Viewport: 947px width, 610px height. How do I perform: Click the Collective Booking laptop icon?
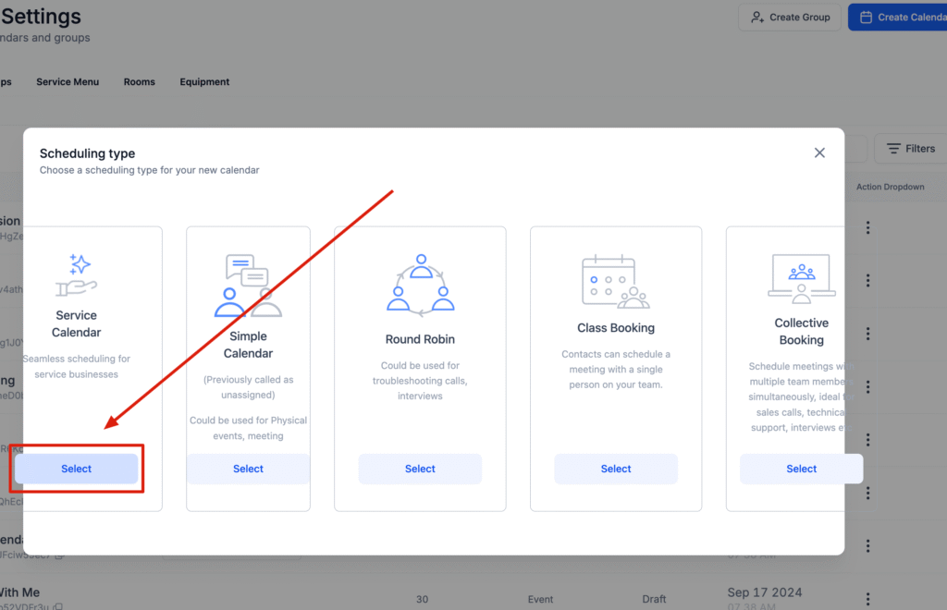tap(801, 277)
